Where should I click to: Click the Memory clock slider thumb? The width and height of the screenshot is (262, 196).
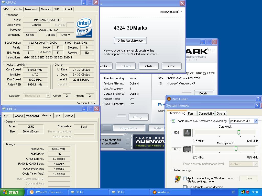pos(236,149)
